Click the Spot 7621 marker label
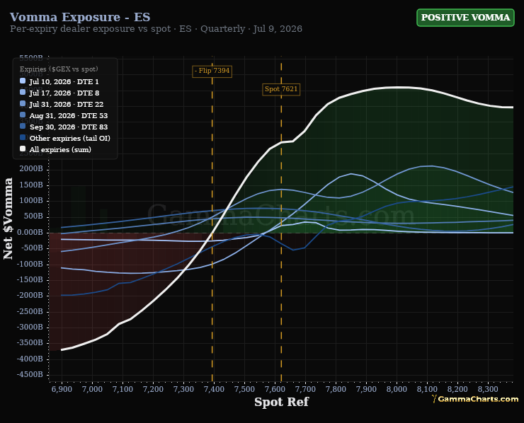524x423 pixels. tap(281, 89)
